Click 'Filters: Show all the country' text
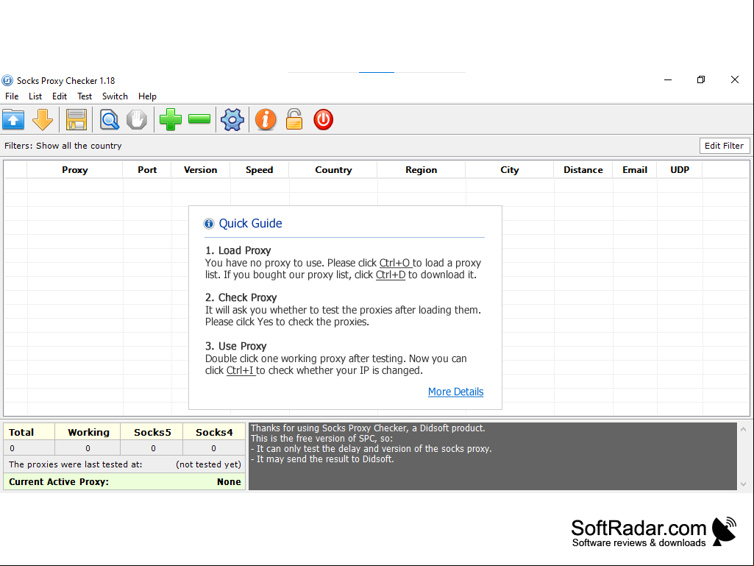 coord(63,146)
